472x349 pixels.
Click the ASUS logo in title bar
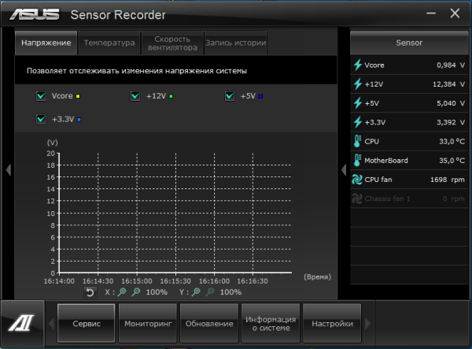(x=35, y=14)
